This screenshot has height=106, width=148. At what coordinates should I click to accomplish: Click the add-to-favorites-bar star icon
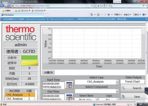[x=16, y=11]
